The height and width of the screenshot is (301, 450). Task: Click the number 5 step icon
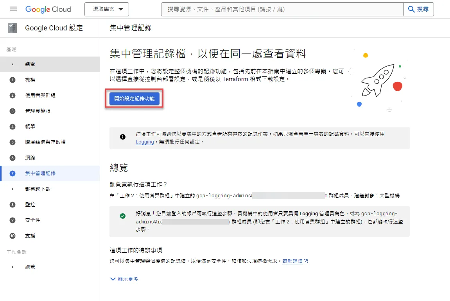point(13,142)
